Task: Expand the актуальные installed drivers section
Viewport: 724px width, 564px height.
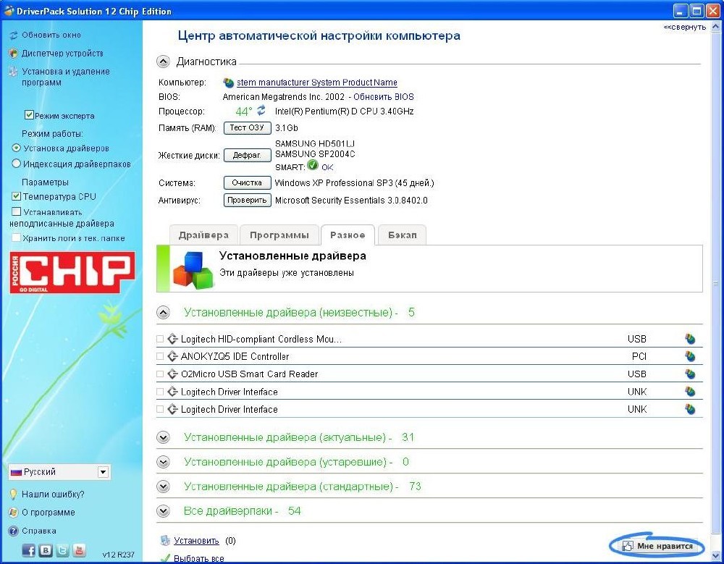Action: [x=163, y=437]
